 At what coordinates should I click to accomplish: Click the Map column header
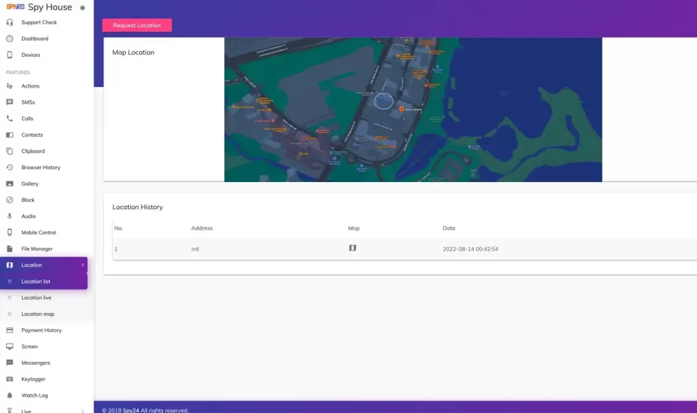pos(354,228)
